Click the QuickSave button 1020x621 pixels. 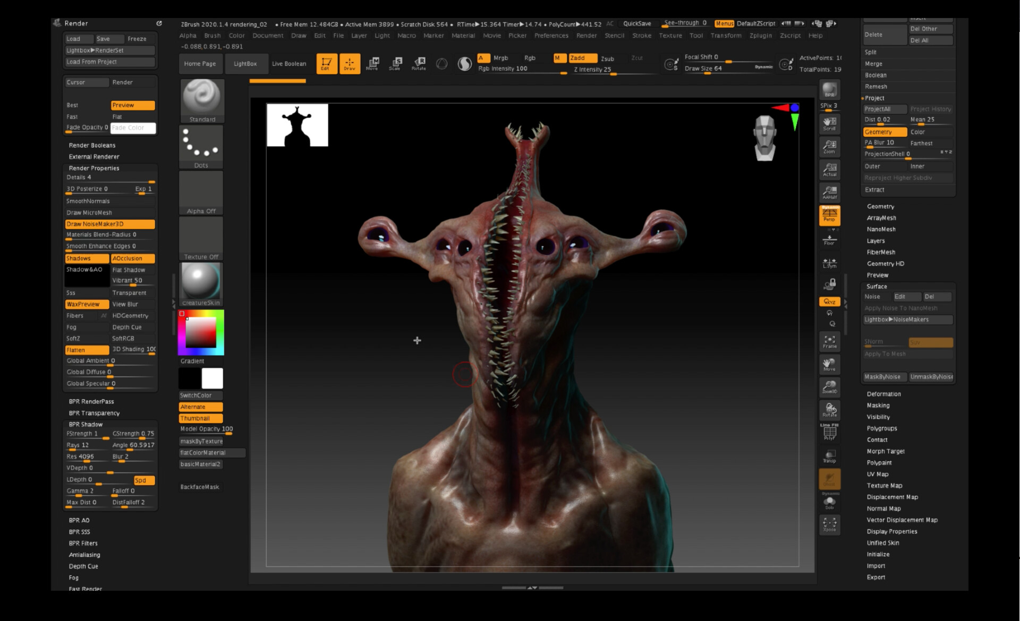point(636,24)
